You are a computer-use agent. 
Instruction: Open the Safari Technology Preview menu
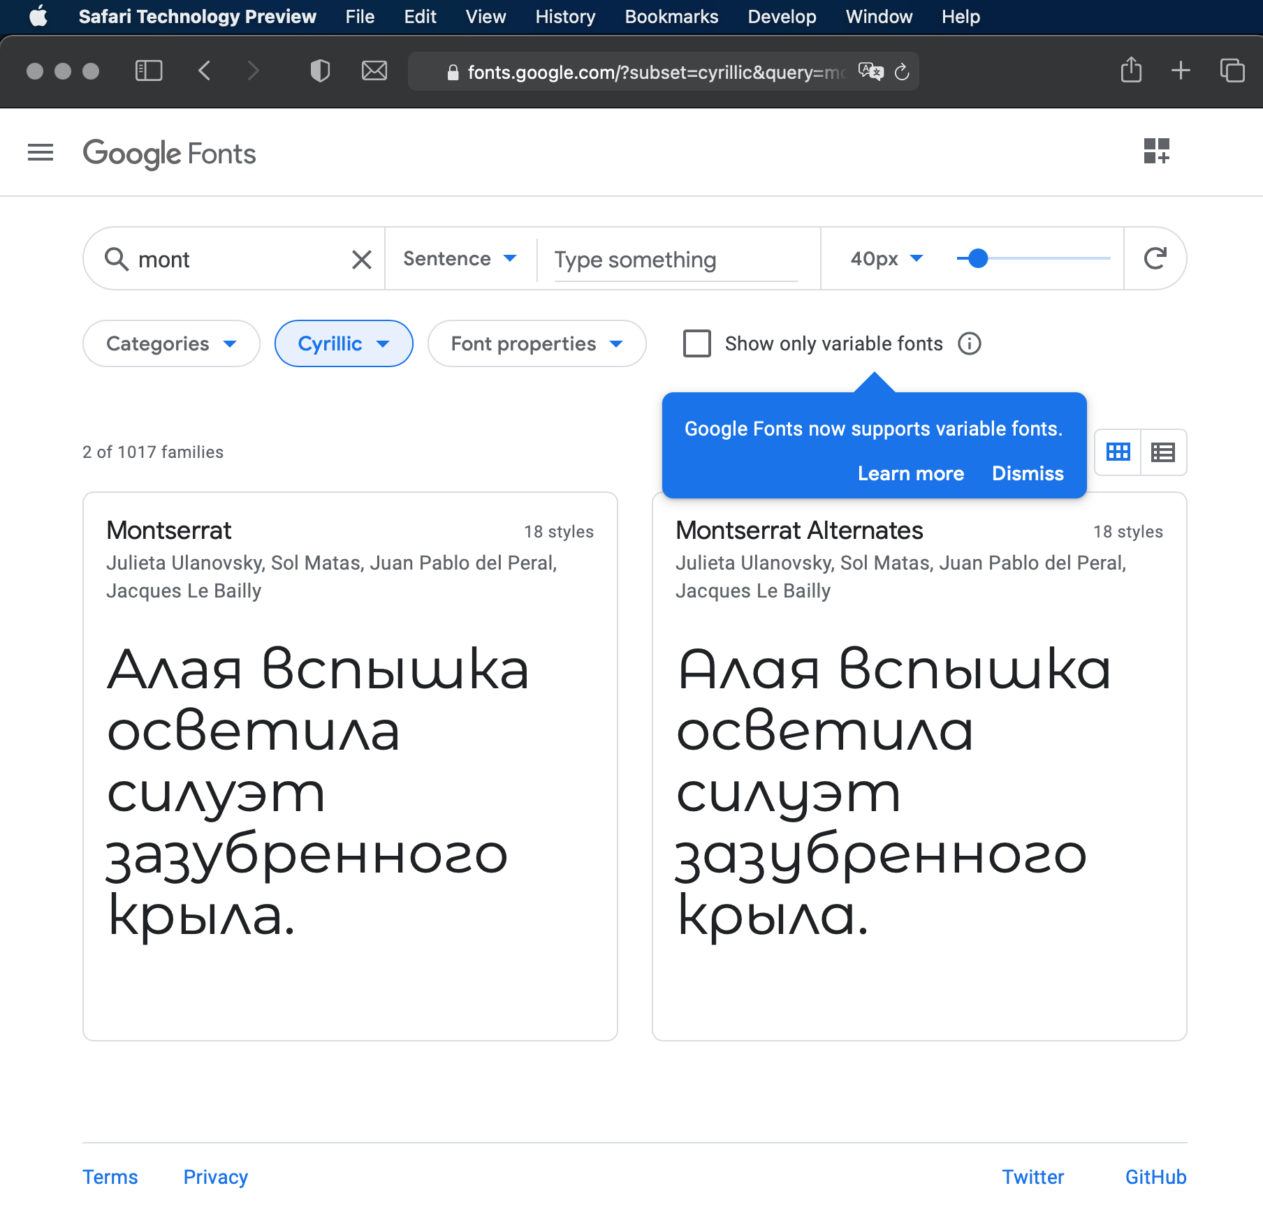coord(197,16)
